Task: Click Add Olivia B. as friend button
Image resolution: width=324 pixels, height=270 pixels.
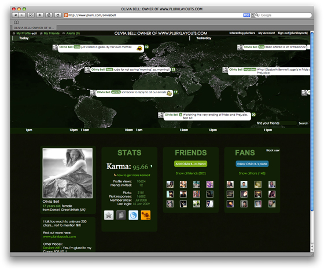Action: (x=190, y=164)
